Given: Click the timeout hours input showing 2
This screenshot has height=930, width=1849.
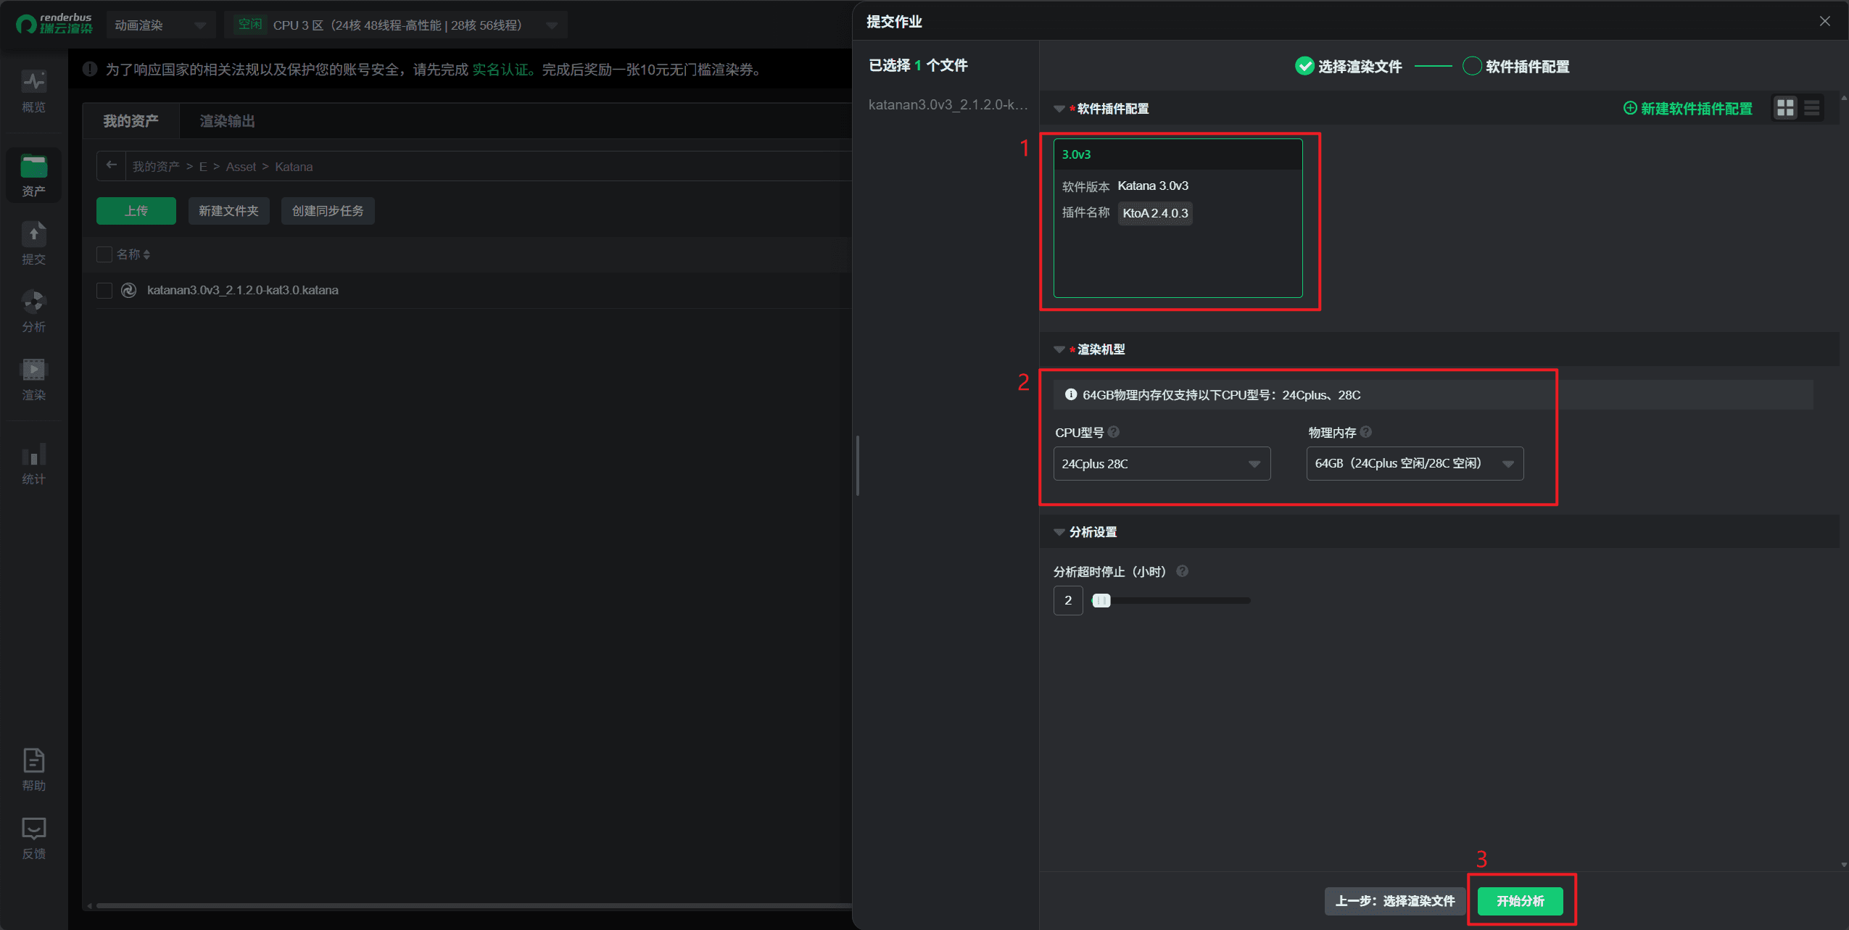Looking at the screenshot, I should coord(1068,600).
